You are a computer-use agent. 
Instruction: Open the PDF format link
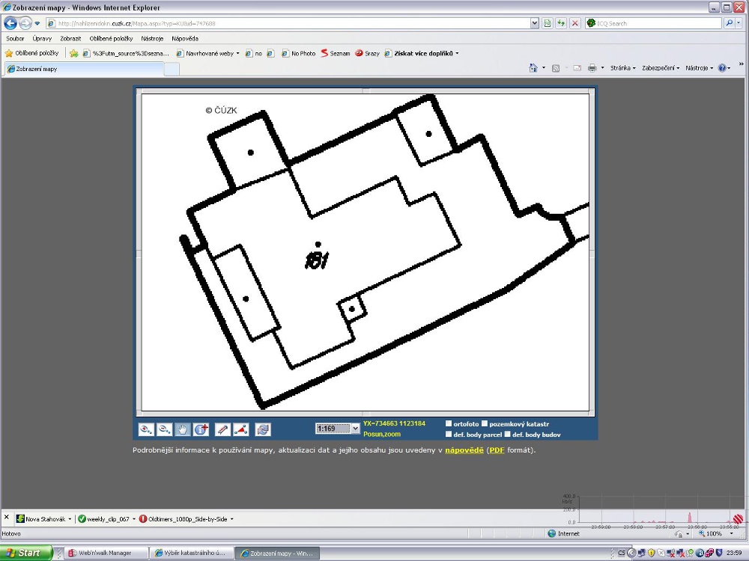497,450
